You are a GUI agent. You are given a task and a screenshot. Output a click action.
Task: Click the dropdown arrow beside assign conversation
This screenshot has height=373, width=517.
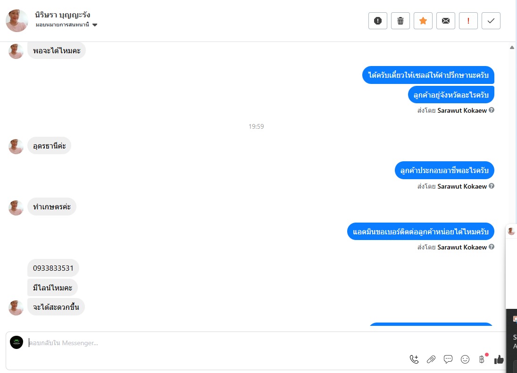95,25
